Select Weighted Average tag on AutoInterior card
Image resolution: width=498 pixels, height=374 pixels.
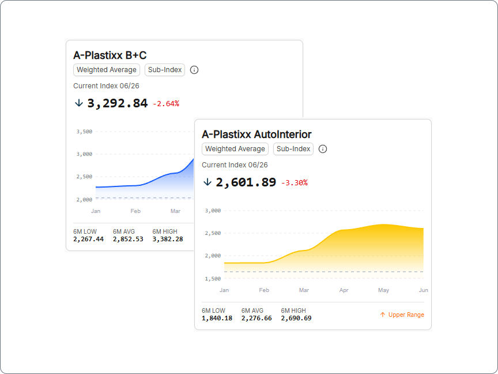235,149
